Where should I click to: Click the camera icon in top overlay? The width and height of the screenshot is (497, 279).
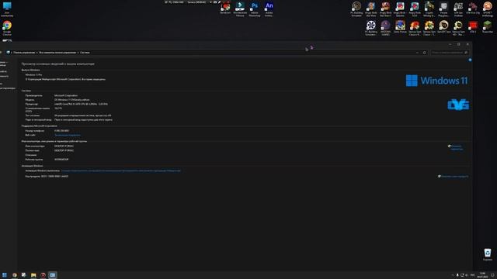tap(215, 2)
